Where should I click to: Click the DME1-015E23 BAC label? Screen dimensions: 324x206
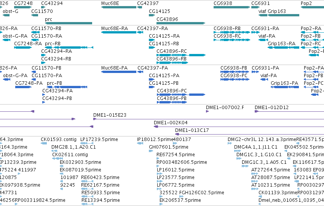tap(110, 115)
